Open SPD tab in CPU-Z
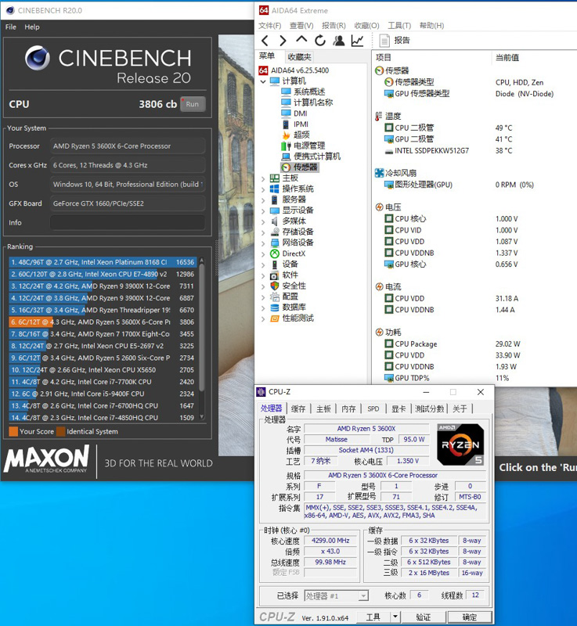The height and width of the screenshot is (626, 577). coord(373,408)
